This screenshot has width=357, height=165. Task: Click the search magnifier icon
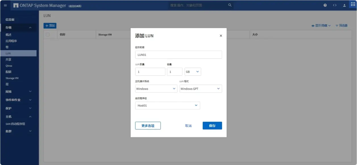point(230,5)
